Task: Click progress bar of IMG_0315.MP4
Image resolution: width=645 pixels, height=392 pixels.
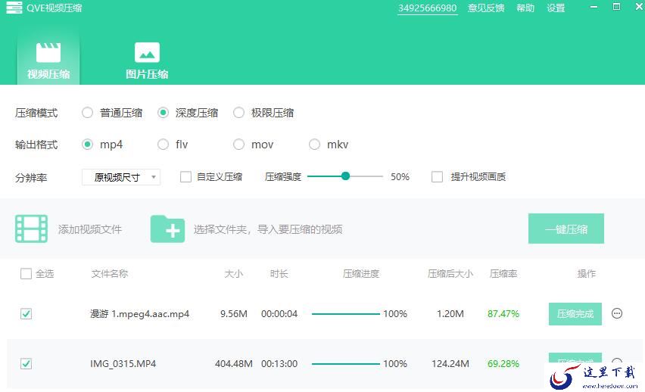Action: pyautogui.click(x=345, y=363)
